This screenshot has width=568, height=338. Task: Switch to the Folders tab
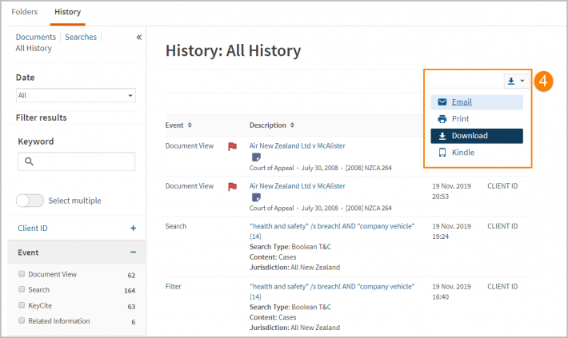click(x=24, y=12)
